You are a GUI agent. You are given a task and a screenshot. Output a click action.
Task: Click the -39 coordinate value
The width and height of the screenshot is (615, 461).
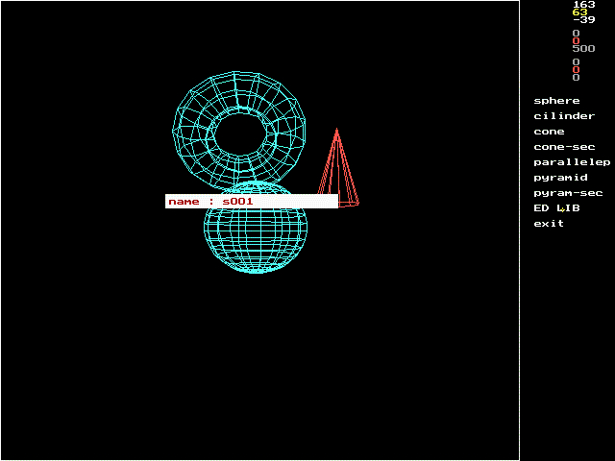(583, 19)
